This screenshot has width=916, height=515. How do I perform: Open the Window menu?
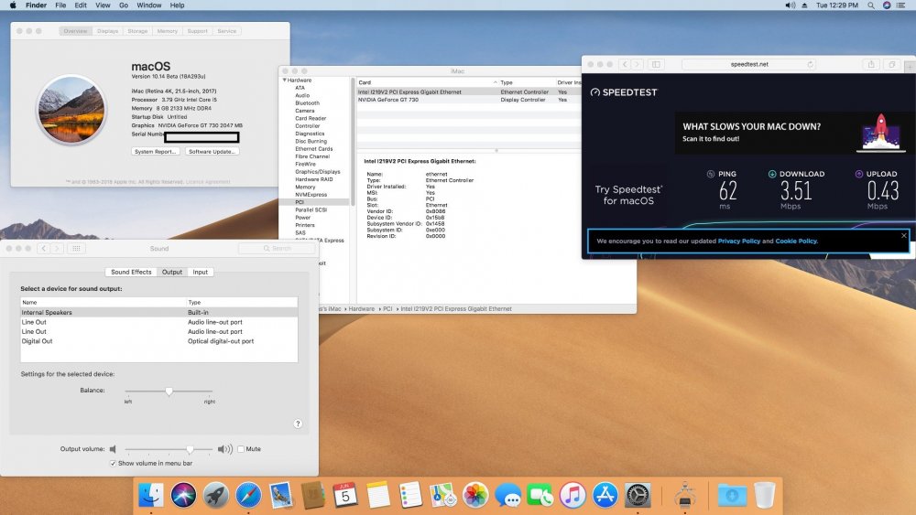tap(149, 5)
